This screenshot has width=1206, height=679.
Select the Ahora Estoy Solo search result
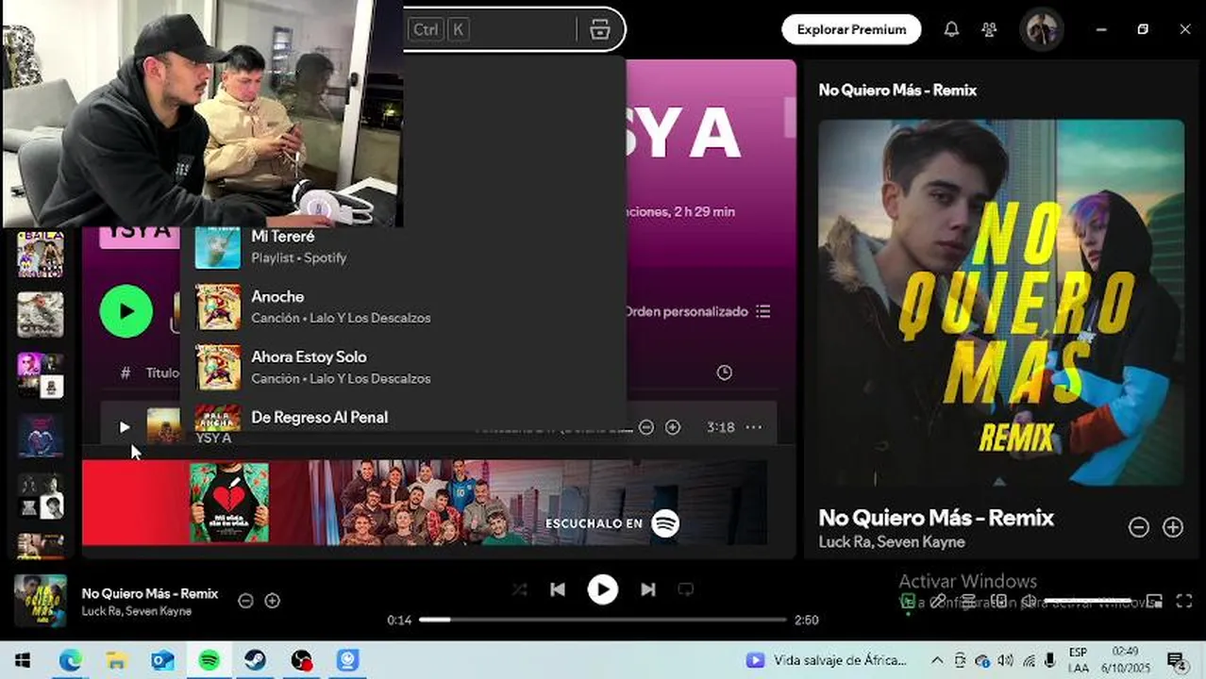click(x=403, y=367)
